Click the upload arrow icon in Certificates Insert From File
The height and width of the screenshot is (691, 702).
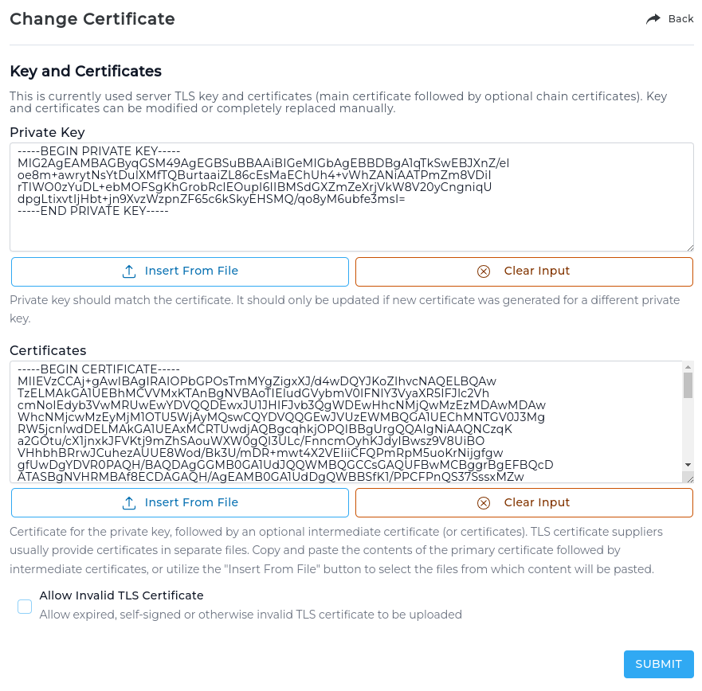(129, 502)
